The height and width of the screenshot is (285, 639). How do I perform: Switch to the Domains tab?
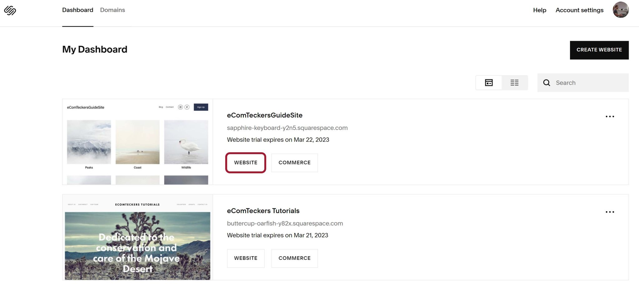click(x=112, y=10)
